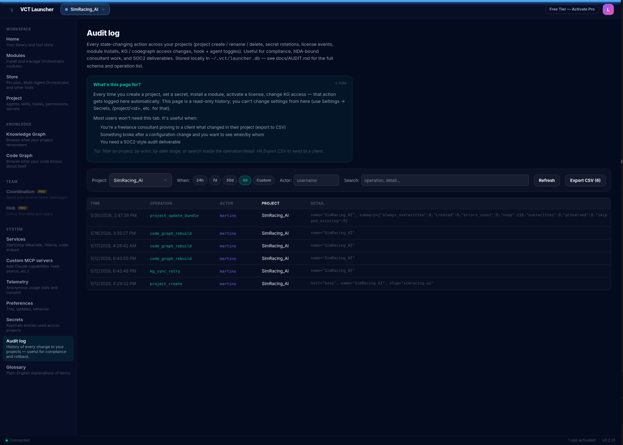Viewport: 623px width, 445px height.
Task: Click code_graph_rebuild entry from 5/18/2026
Action: (171, 233)
